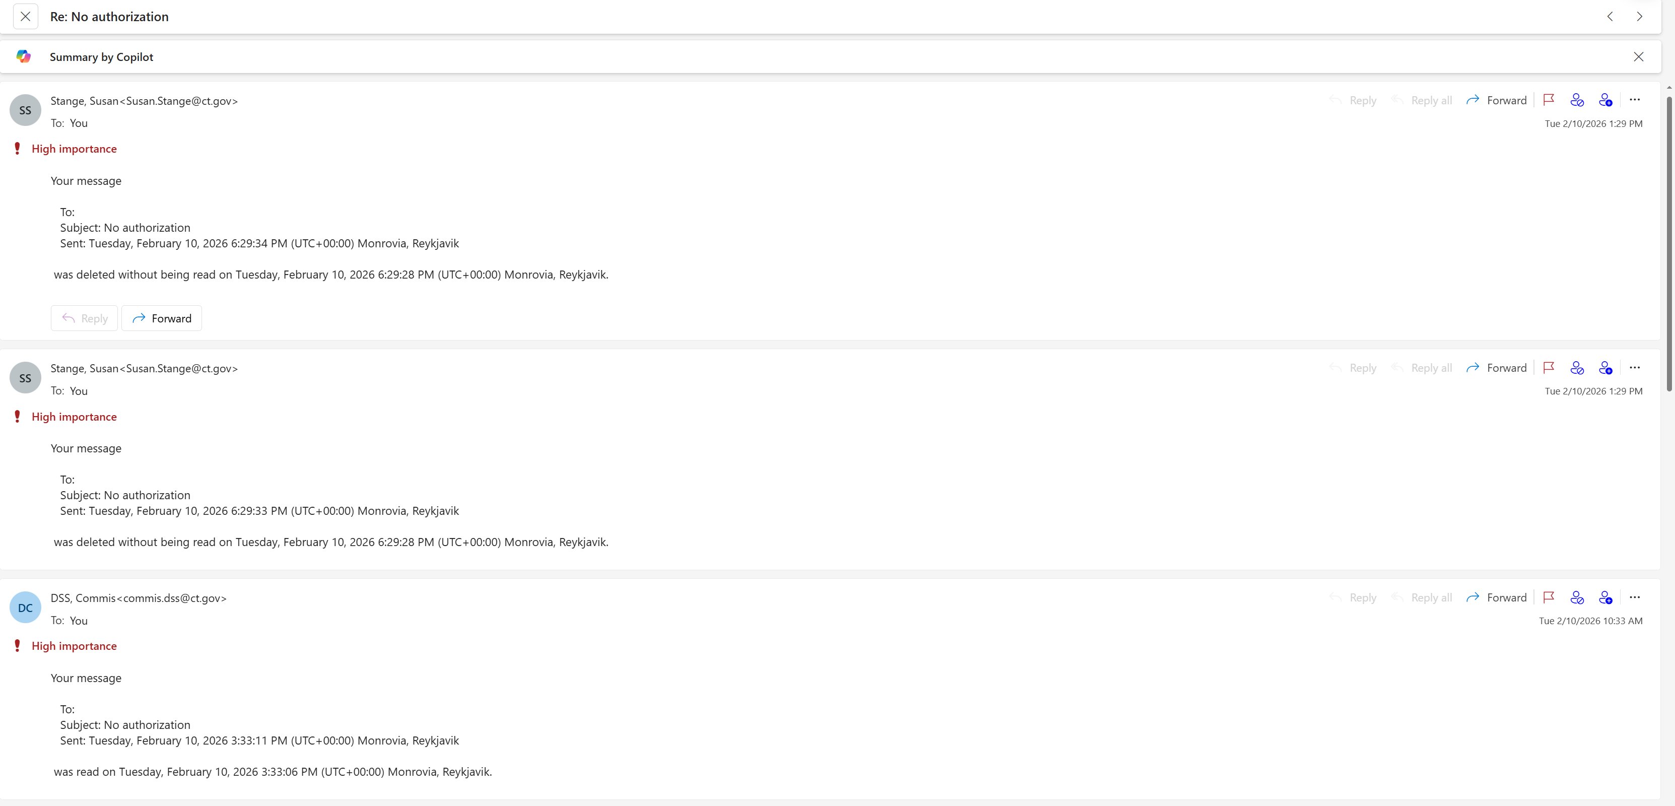Screen dimensions: 1675x806
Task: Open more actions on the second Stange message
Action: pyautogui.click(x=1635, y=368)
